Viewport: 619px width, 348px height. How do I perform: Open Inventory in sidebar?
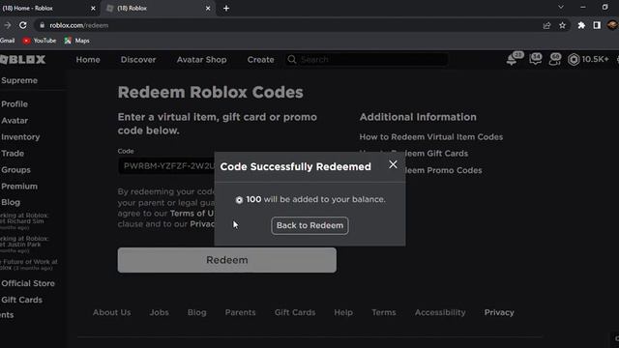[20, 137]
